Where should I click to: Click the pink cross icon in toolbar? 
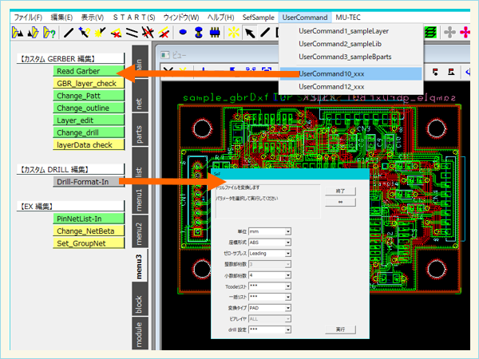[x=467, y=32]
